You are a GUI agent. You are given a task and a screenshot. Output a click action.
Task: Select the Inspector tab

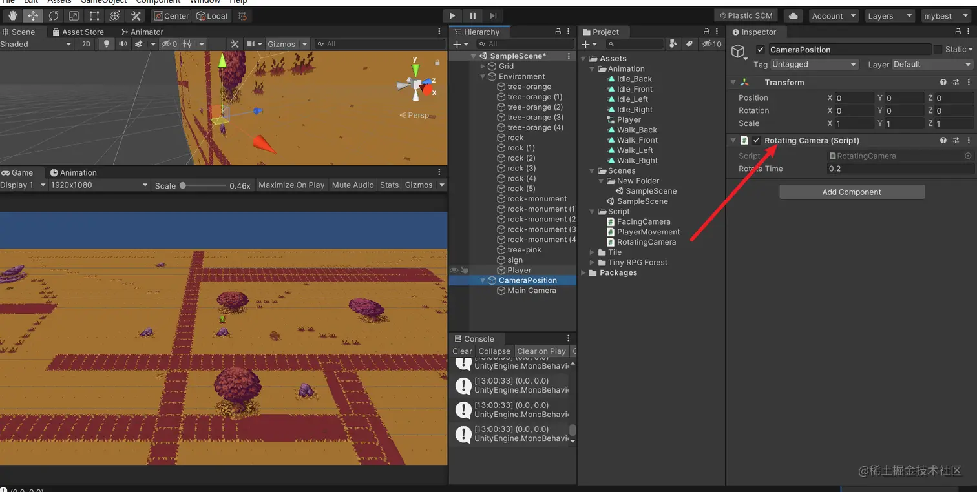pos(754,32)
